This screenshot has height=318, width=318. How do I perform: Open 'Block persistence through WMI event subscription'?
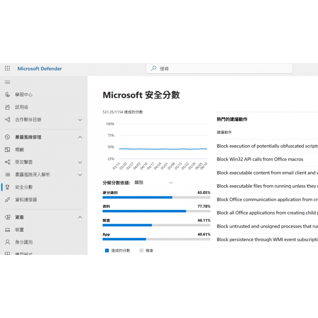(267, 240)
